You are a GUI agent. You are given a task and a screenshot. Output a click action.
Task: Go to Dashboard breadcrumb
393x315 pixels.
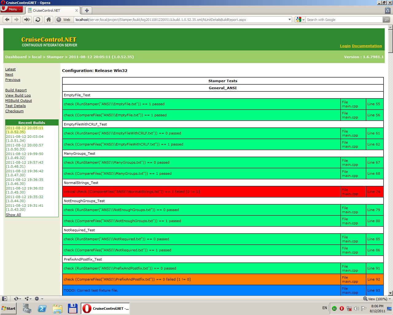16,57
